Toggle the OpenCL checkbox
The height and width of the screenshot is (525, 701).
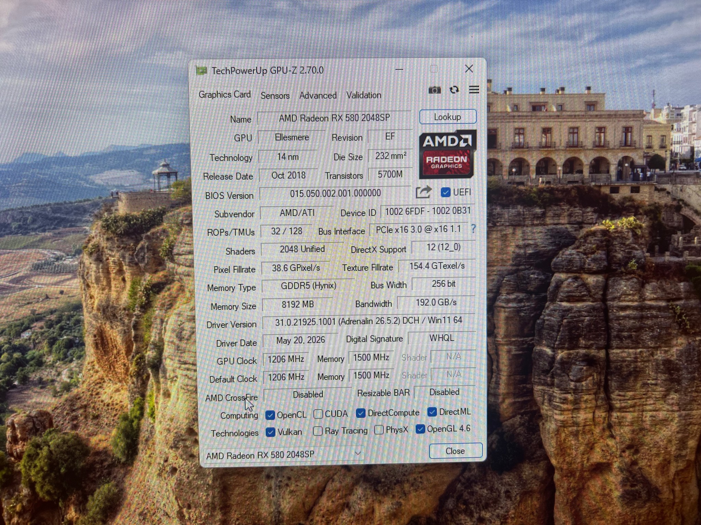(270, 415)
